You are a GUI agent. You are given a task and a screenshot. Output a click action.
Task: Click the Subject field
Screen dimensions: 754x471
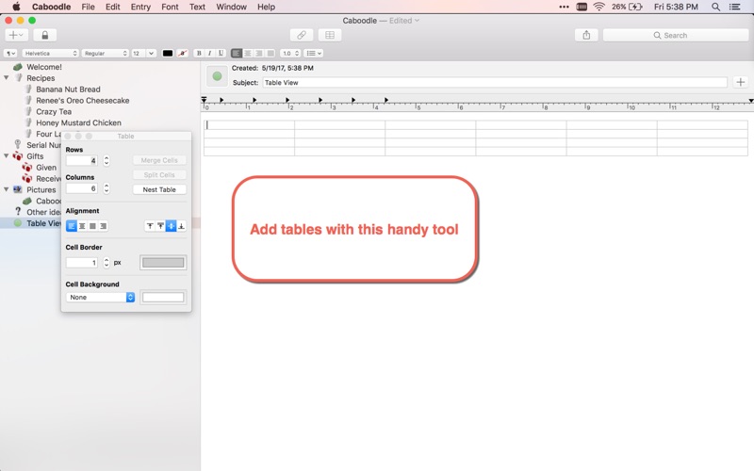(x=495, y=83)
